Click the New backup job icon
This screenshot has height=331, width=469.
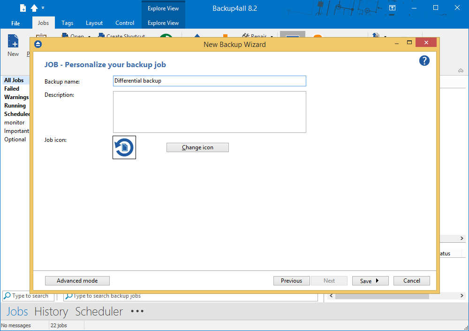tap(13, 42)
